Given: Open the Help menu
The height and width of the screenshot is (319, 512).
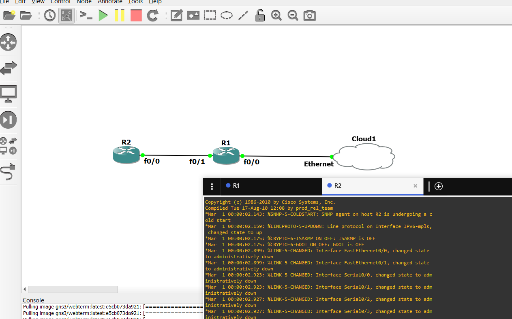Looking at the screenshot, I should click(155, 2).
